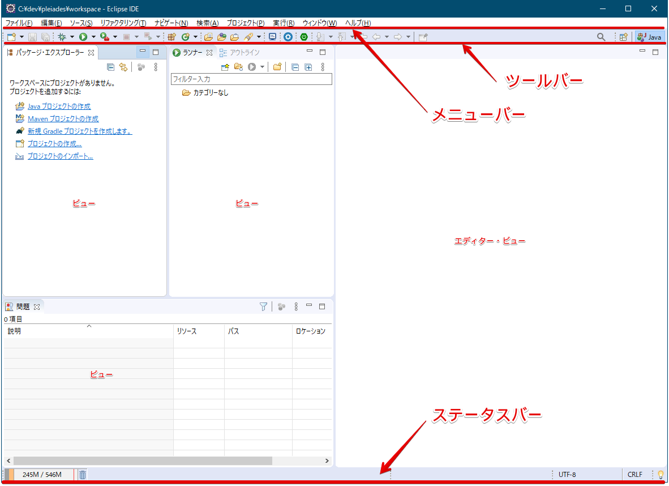Image resolution: width=669 pixels, height=486 pixels.
Task: Click the green Run icon
Action: [x=83, y=36]
